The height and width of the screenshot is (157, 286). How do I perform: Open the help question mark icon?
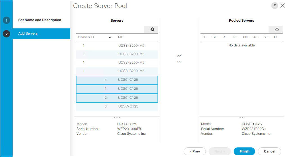pos(275,6)
